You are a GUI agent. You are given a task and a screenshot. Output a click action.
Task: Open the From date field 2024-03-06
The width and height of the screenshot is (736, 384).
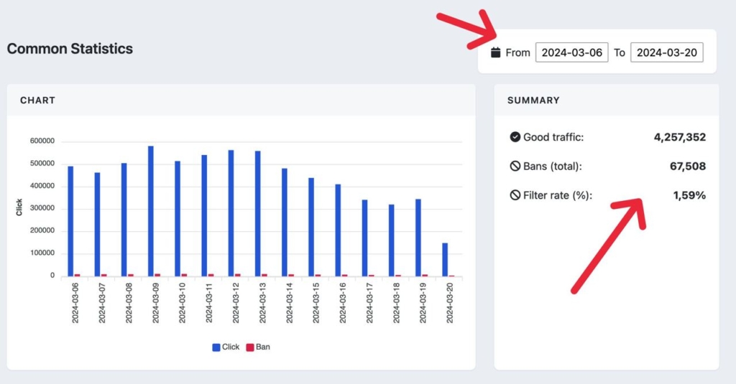point(571,52)
